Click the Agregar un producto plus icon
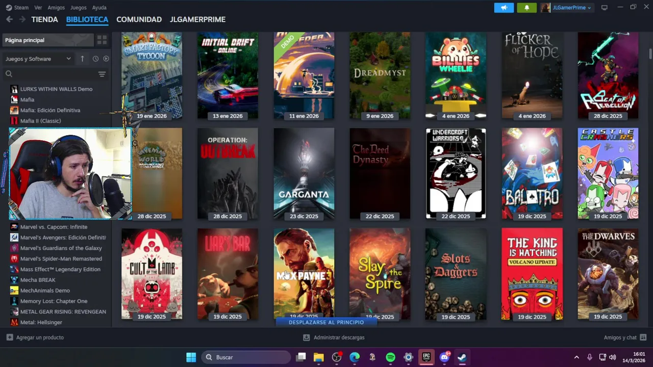Viewport: 653px width, 367px height. [10, 337]
